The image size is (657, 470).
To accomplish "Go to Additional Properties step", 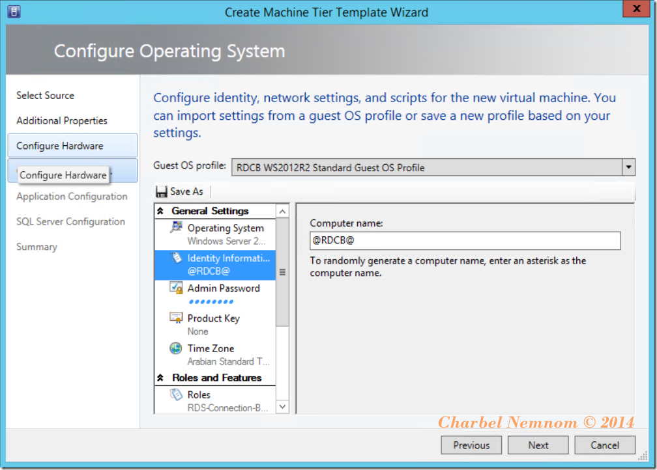I will click(61, 120).
